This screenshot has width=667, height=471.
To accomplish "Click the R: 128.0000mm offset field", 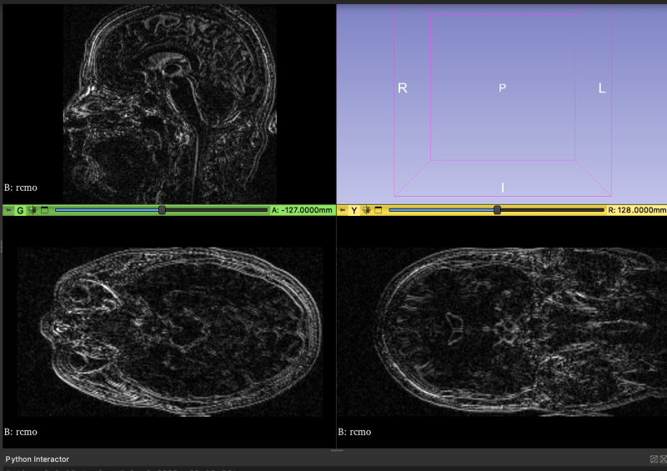I will tap(637, 210).
